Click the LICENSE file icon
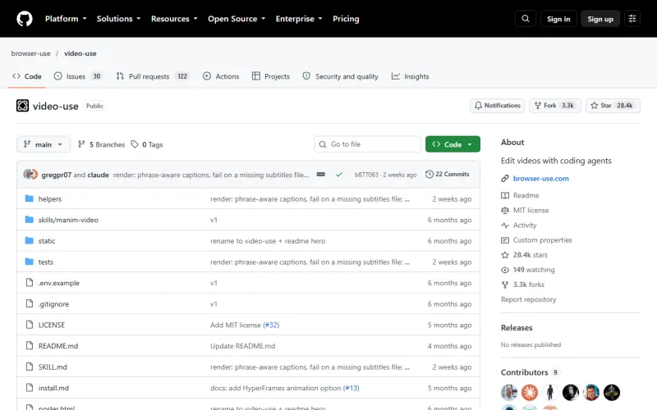The width and height of the screenshot is (657, 410). click(x=29, y=325)
